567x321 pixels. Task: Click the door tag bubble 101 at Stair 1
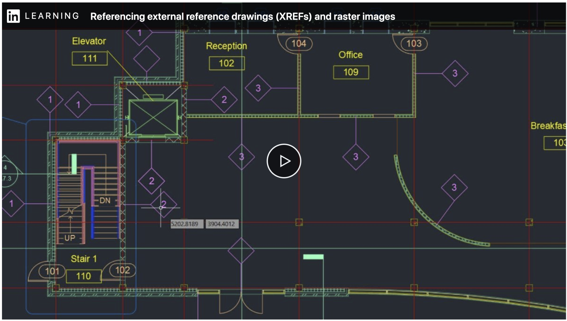[51, 271]
